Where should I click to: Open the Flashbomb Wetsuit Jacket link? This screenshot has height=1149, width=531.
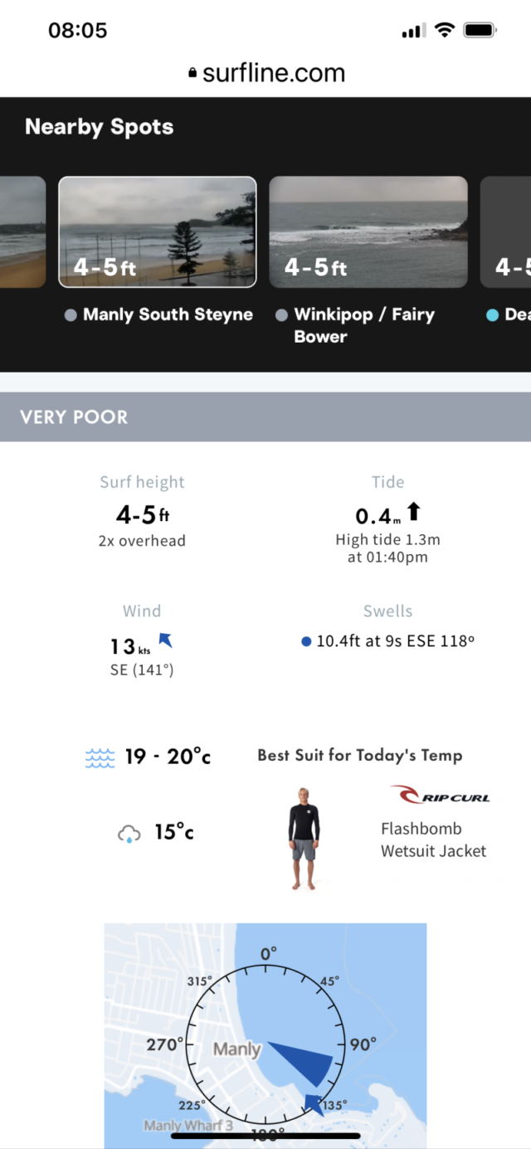[x=433, y=840]
